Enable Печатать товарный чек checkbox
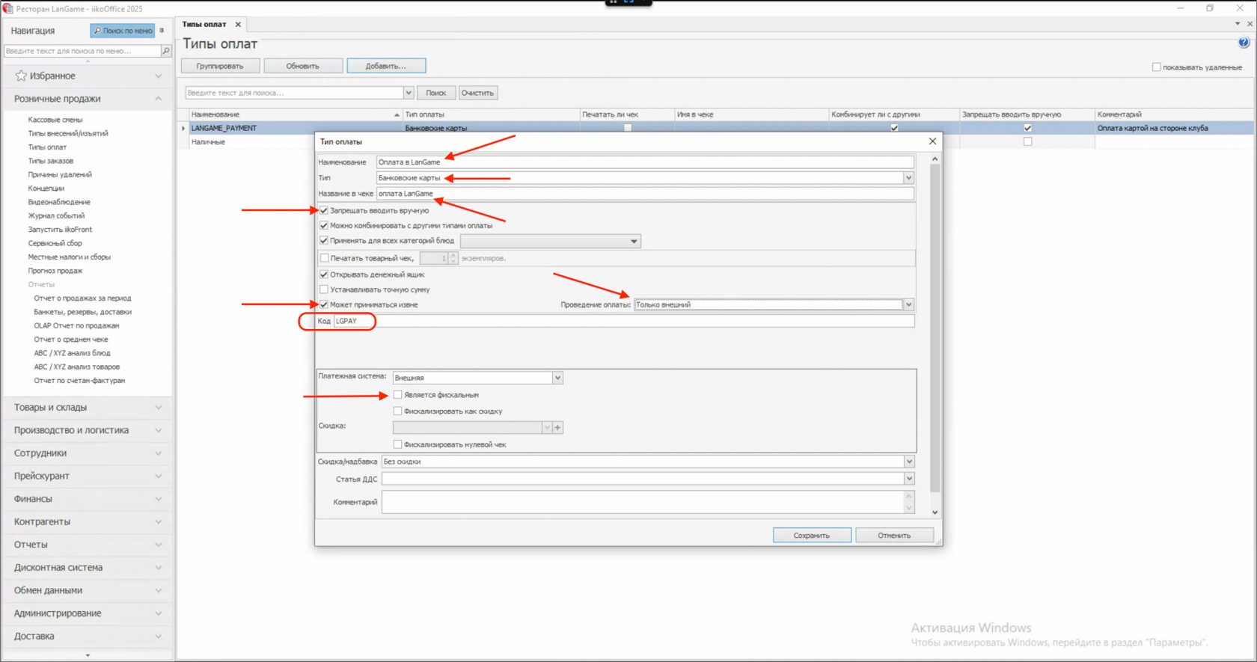 point(324,258)
